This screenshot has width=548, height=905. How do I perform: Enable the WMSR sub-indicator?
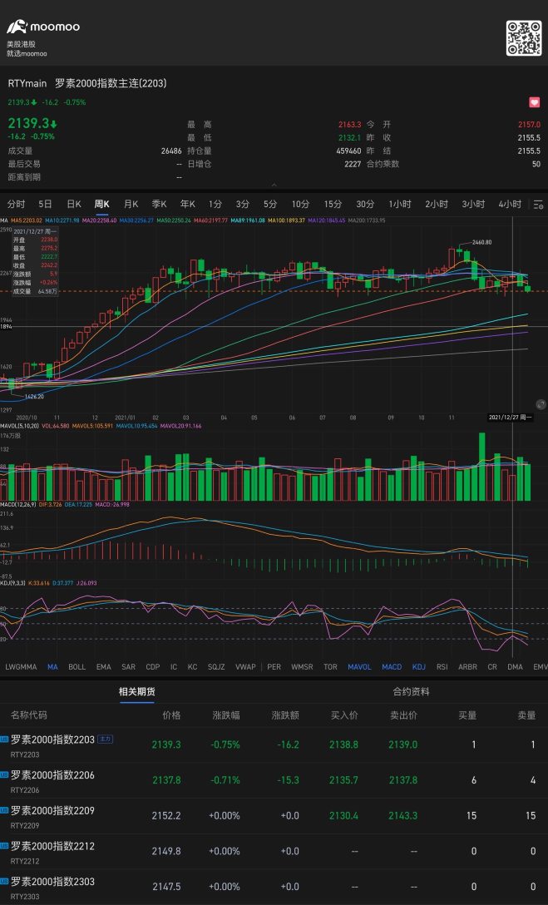coord(302,666)
